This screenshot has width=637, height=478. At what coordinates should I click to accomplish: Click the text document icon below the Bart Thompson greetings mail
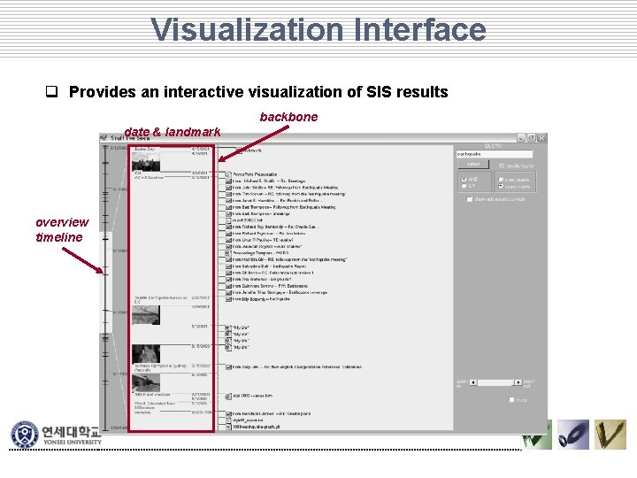[x=228, y=220]
